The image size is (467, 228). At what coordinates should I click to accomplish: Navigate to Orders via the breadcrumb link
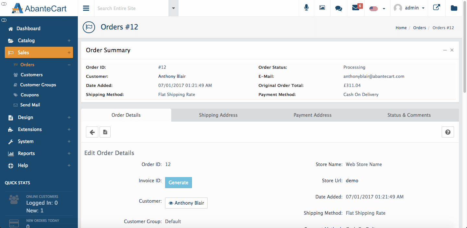tap(419, 28)
